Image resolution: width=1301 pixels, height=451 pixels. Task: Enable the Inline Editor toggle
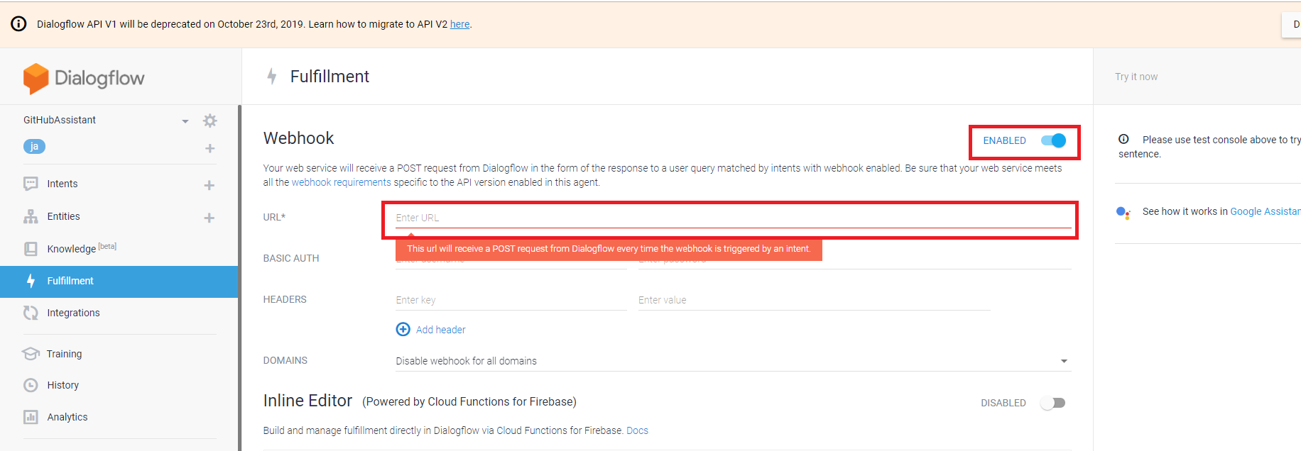point(1052,403)
